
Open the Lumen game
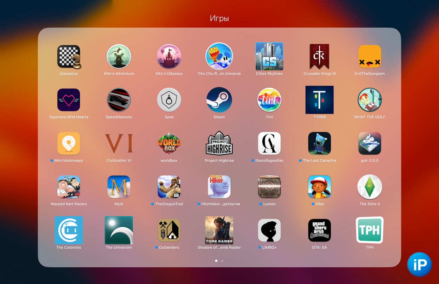click(269, 187)
